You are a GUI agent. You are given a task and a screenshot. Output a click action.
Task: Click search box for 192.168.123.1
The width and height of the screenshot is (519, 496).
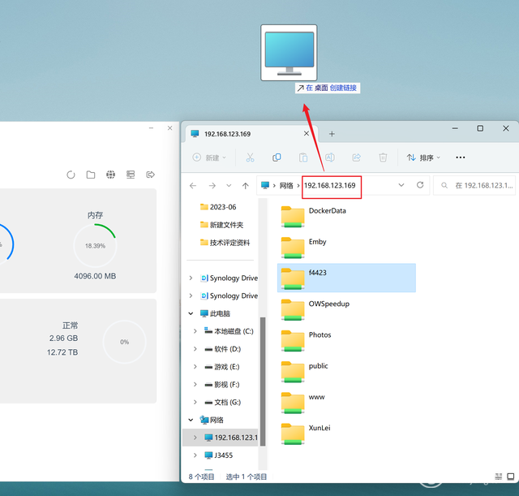(x=474, y=186)
